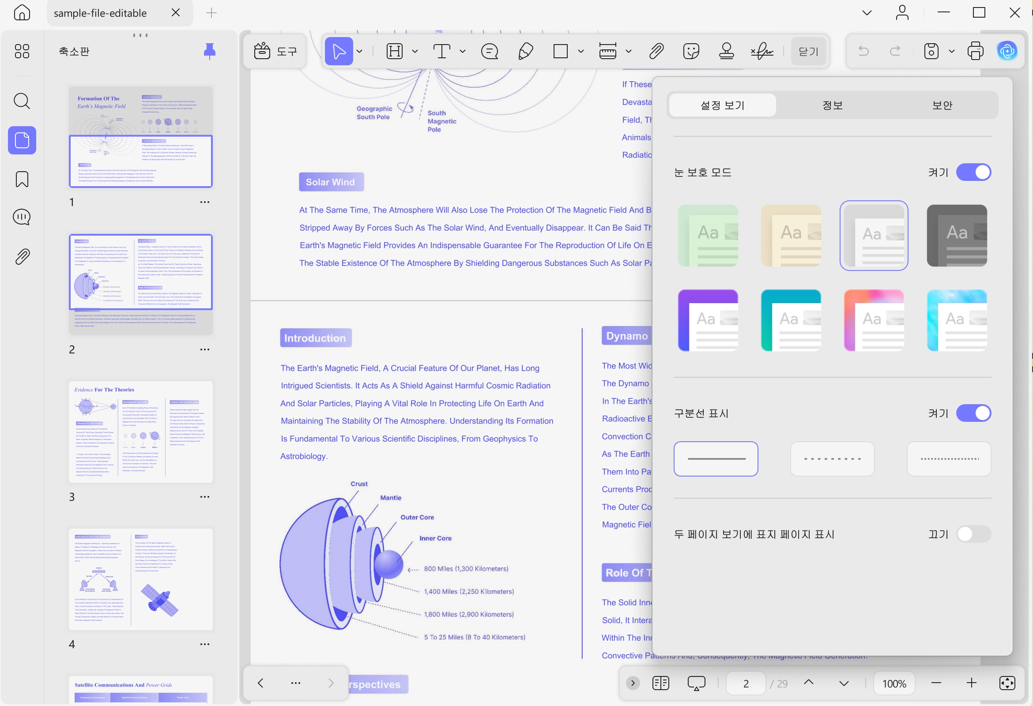
Task: Switch to the 정보 tab
Action: pos(832,105)
